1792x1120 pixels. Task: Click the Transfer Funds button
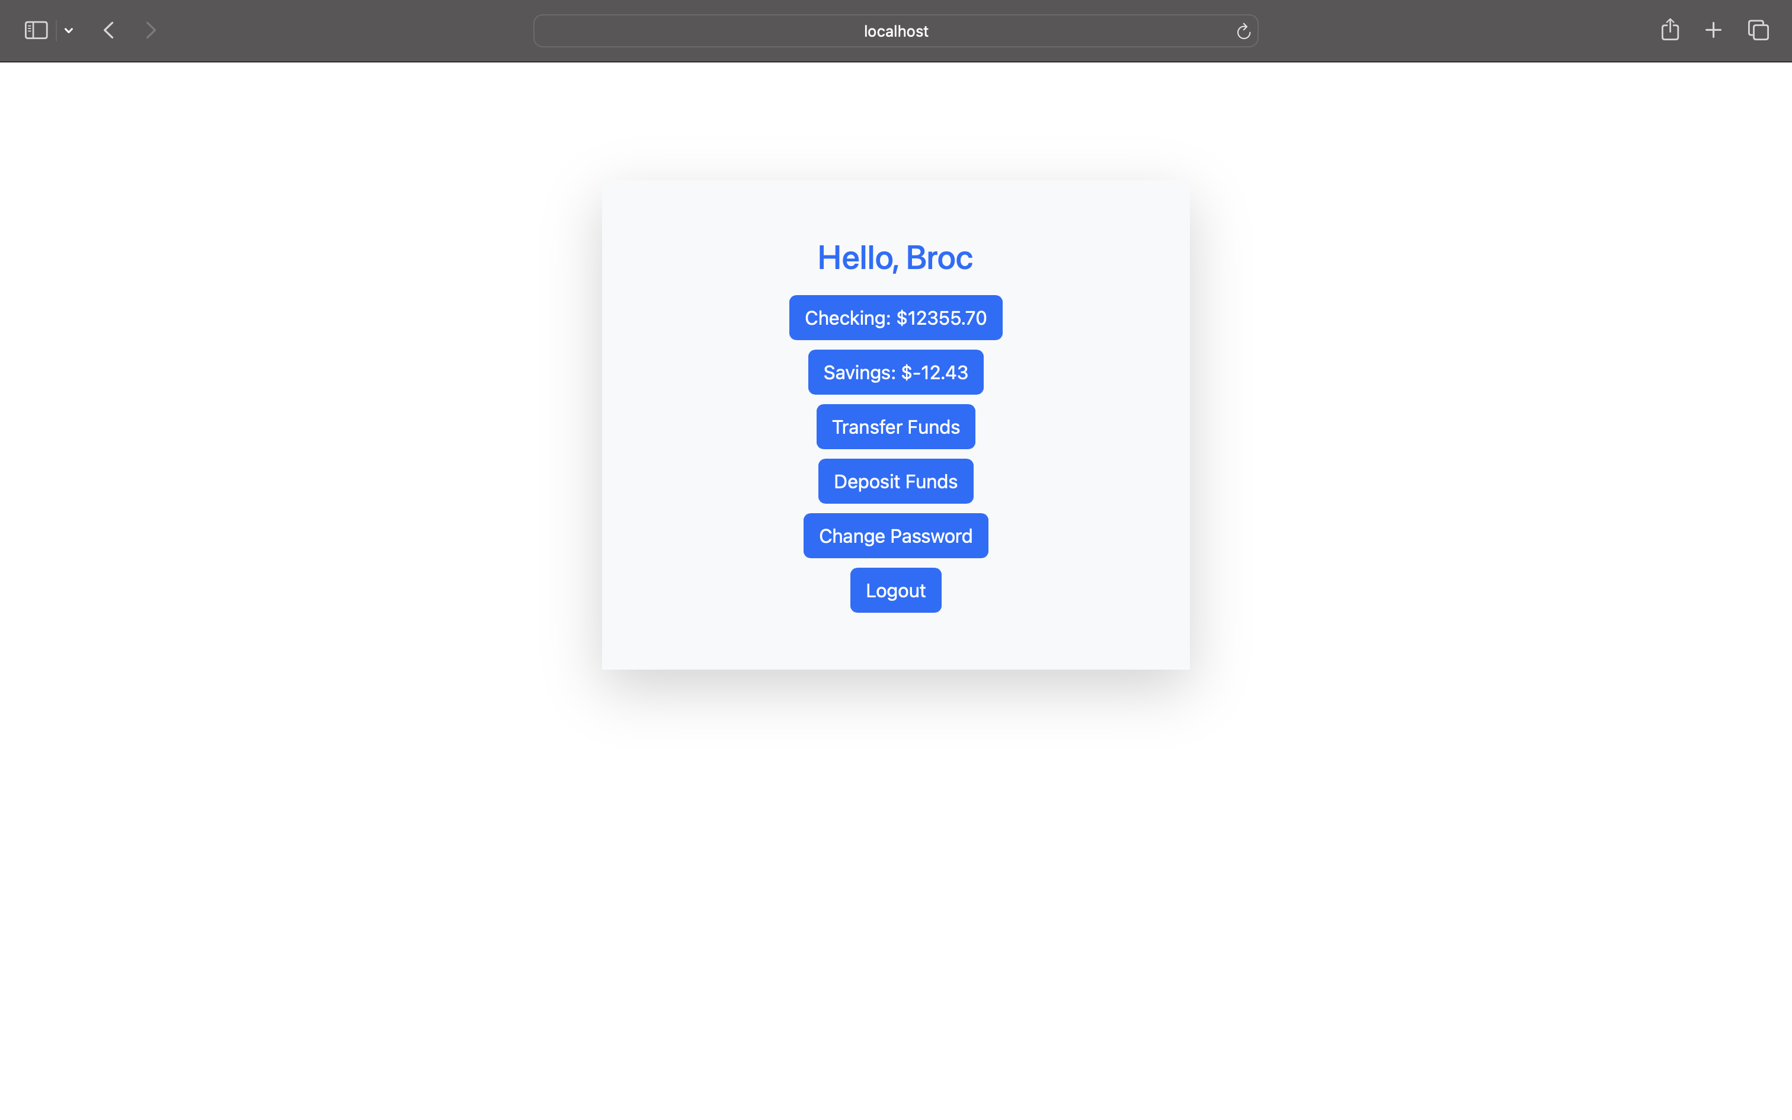coord(895,426)
